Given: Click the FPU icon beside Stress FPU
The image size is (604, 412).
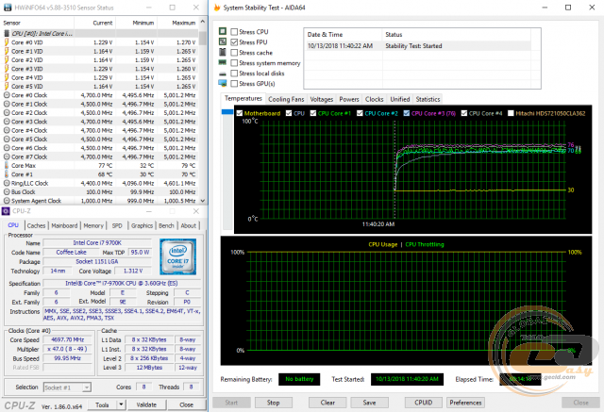Looking at the screenshot, I should [x=223, y=41].
